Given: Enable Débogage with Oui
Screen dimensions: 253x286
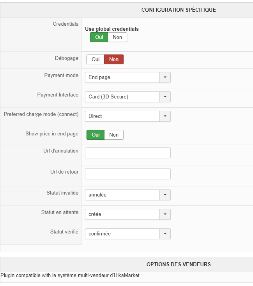Looking at the screenshot, I should 96,59.
